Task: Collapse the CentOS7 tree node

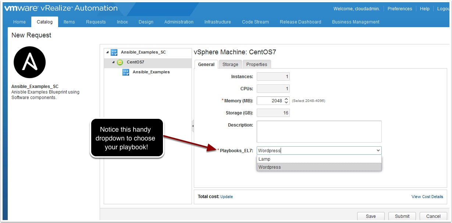Action: [x=113, y=62]
